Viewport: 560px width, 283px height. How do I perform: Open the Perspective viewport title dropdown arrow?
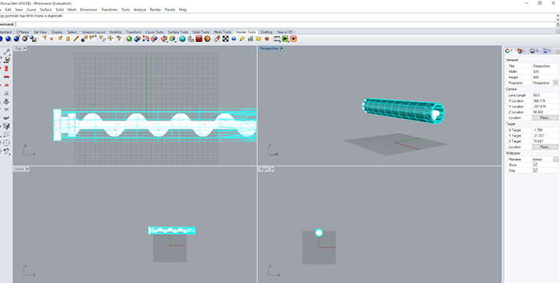281,48
